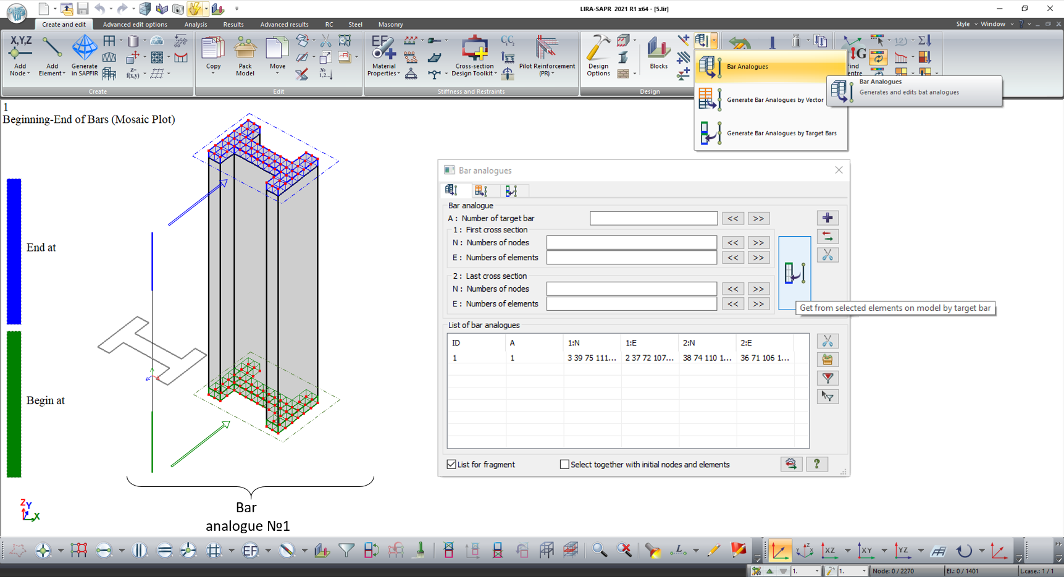Click the Number of target bar field
1064x579 pixels.
[x=653, y=219]
